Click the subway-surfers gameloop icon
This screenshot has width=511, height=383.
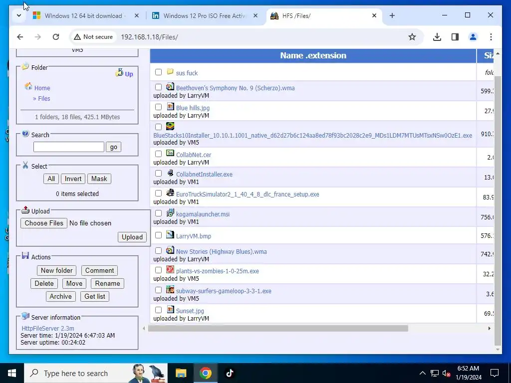[170, 290]
